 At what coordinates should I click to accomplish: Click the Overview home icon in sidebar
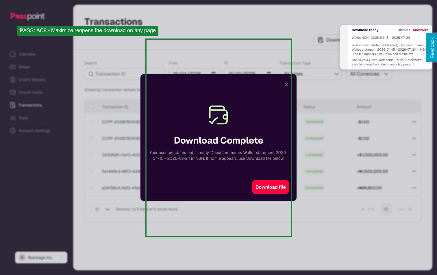click(x=13, y=54)
